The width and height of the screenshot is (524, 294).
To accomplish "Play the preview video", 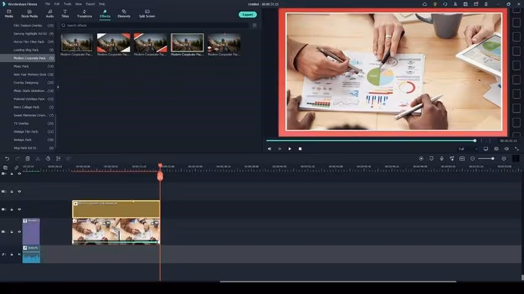I will 290,149.
